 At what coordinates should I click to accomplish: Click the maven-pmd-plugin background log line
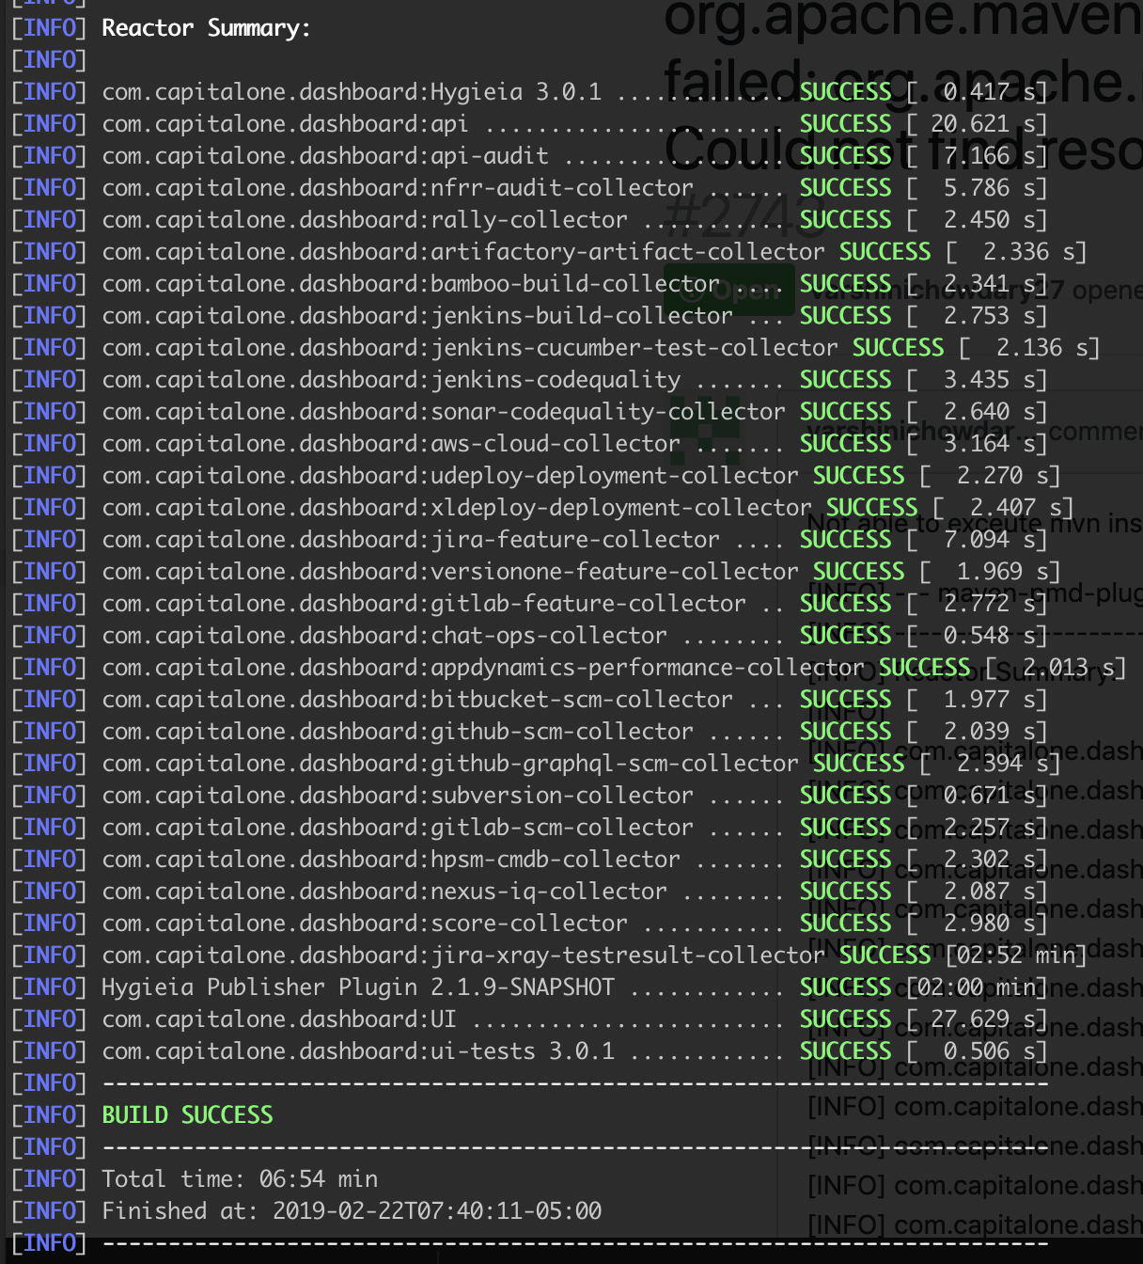[x=968, y=592]
